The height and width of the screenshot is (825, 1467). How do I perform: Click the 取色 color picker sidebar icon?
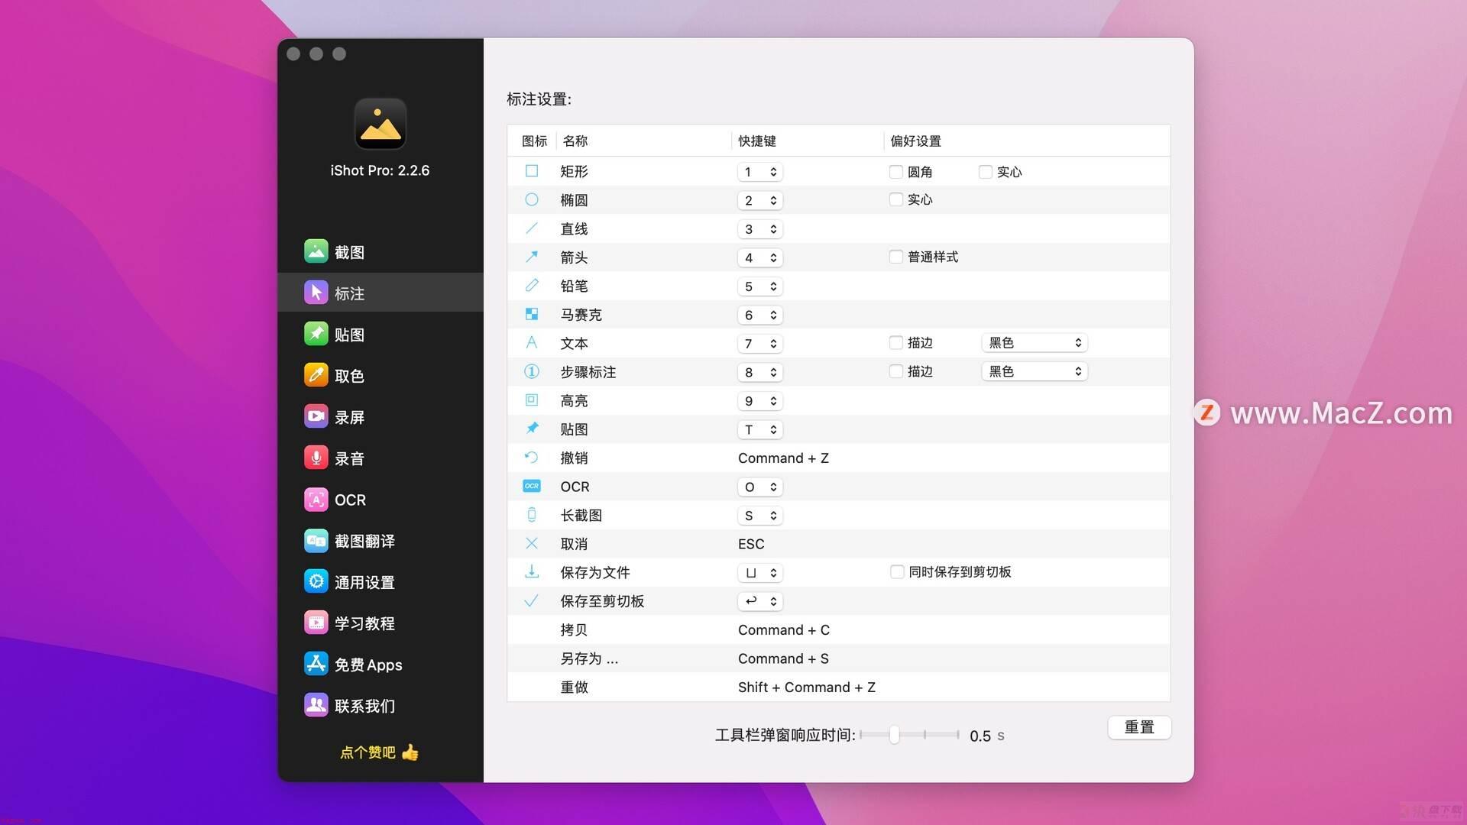(316, 375)
